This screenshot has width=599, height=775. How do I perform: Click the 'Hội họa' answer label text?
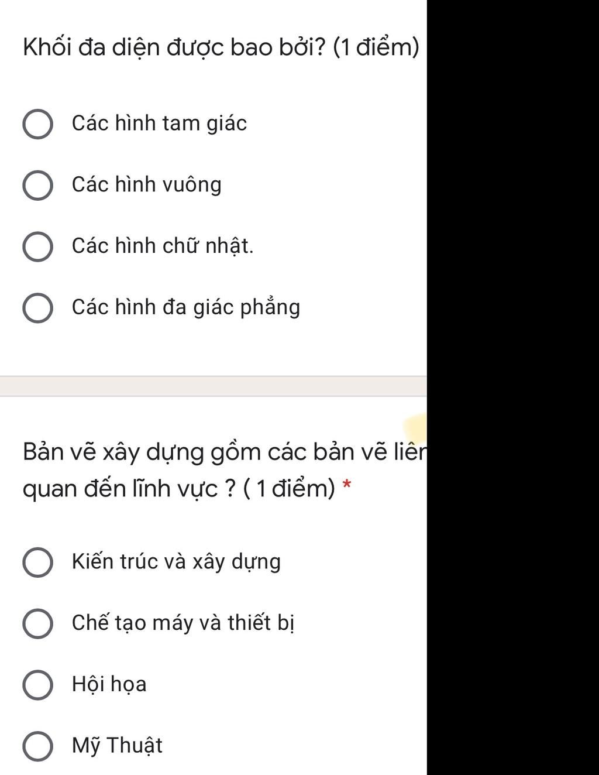[109, 684]
